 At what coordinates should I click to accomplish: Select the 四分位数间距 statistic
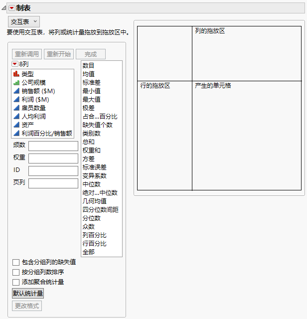click(102, 209)
